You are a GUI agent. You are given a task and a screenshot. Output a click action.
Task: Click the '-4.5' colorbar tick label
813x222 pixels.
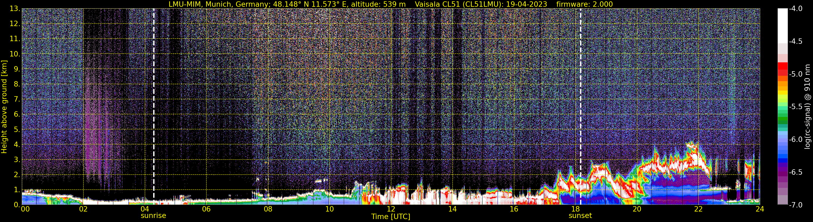(x=796, y=41)
